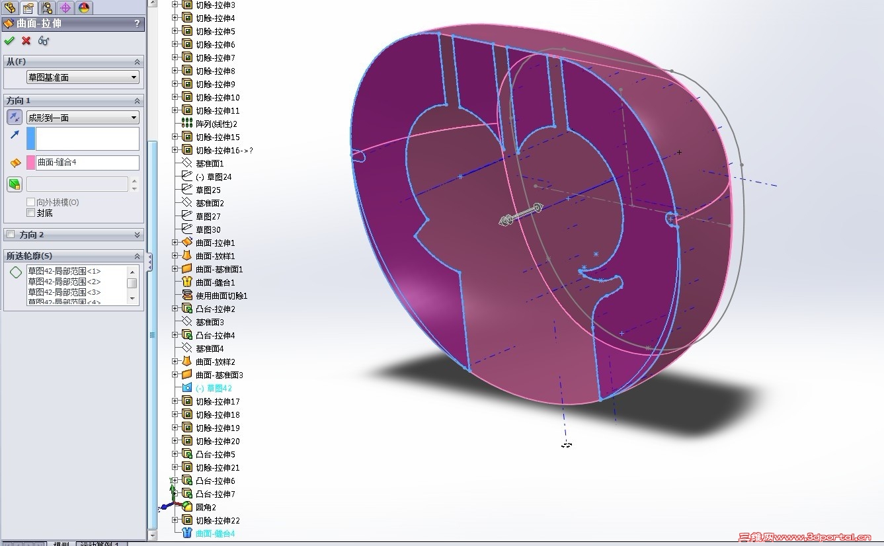The height and width of the screenshot is (546, 884).
Task: Collapse the 方向 1 section
Action: 138,100
